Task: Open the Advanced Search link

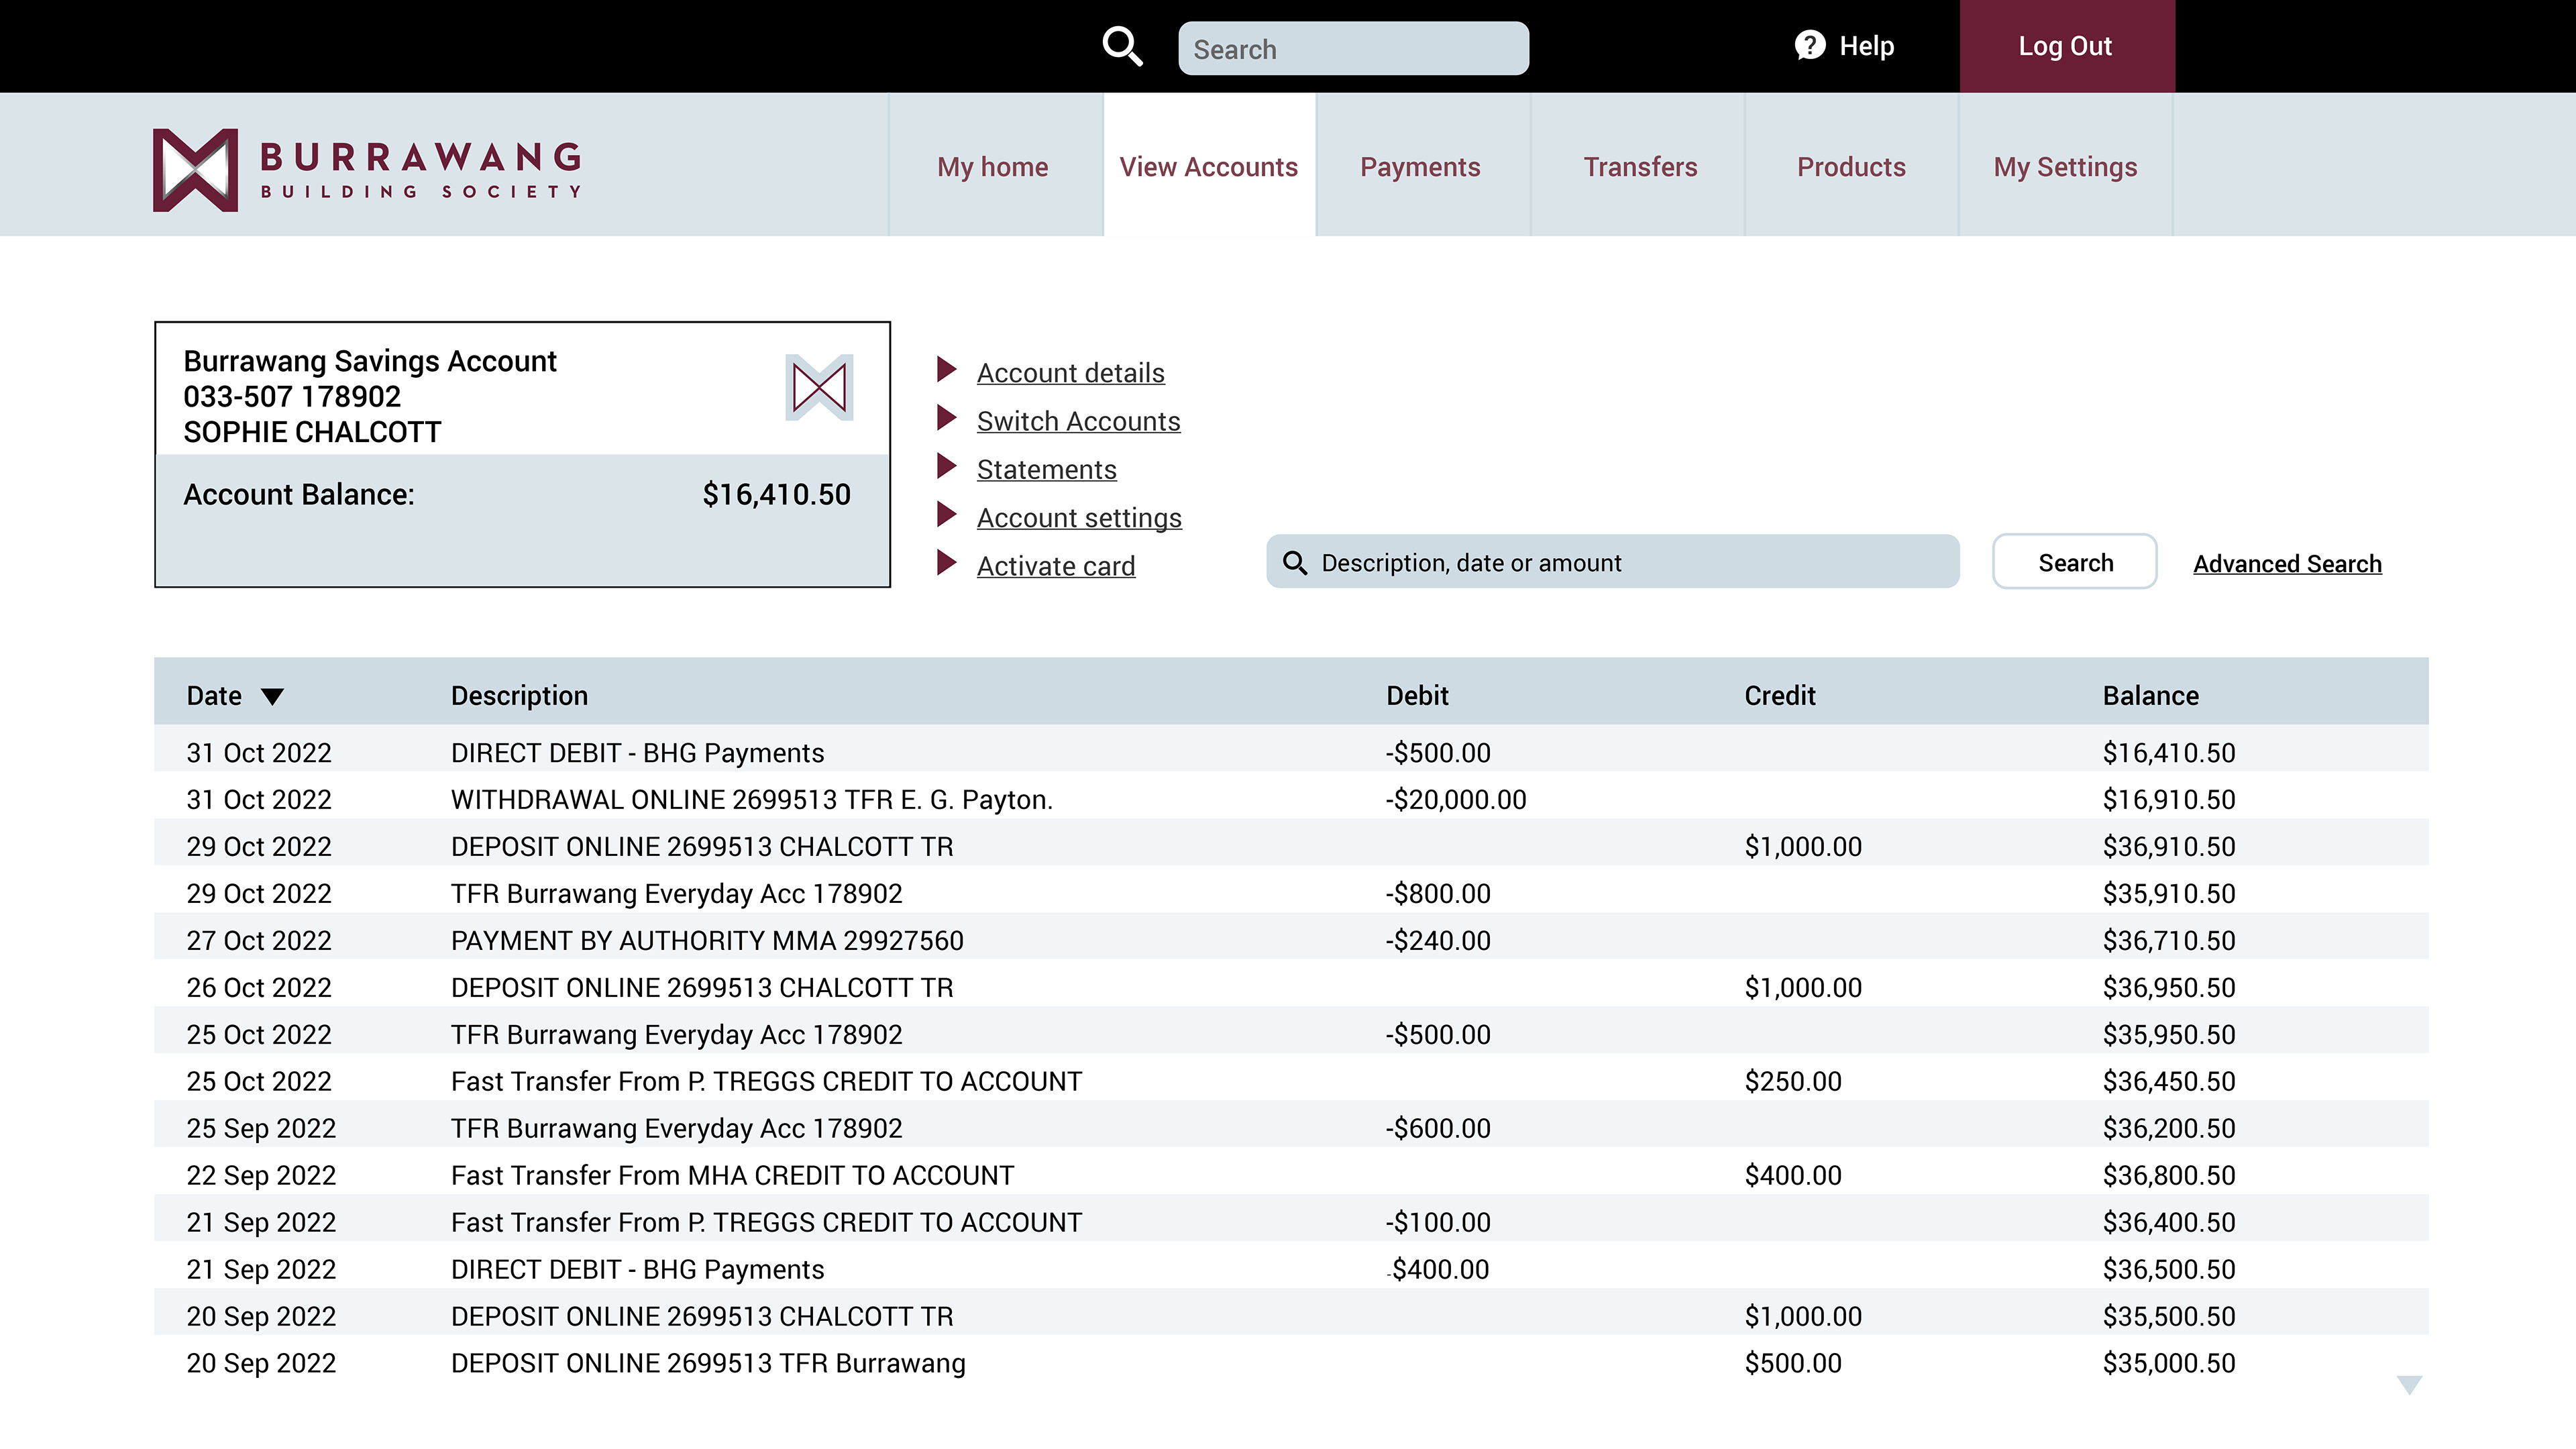Action: pyautogui.click(x=2287, y=564)
